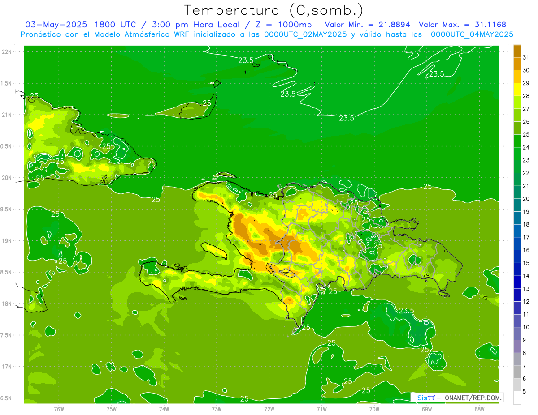Click the 25 contour label along the bottom edge

244,399
